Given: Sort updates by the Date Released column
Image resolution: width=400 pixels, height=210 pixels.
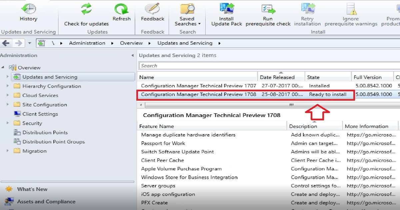Looking at the screenshot, I should pos(281,77).
